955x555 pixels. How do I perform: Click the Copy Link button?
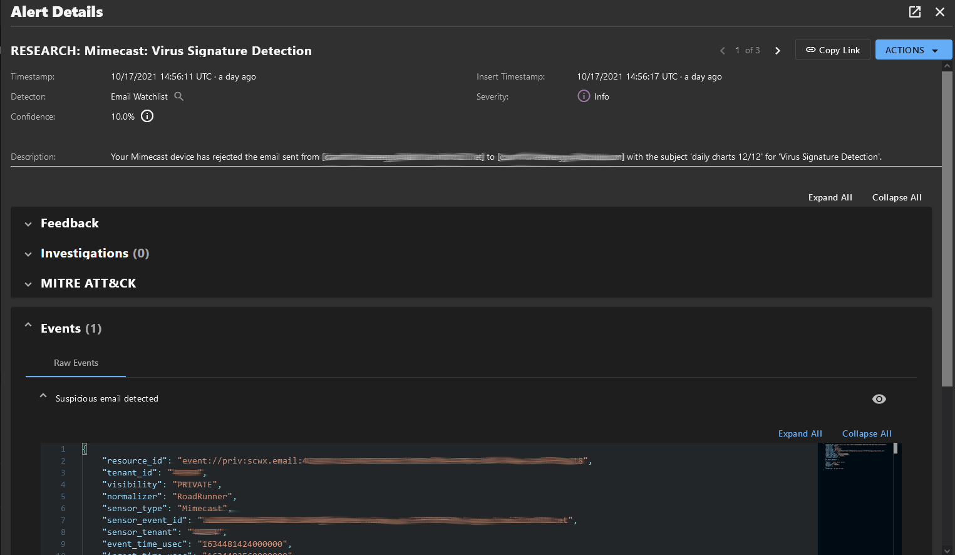[x=833, y=50]
